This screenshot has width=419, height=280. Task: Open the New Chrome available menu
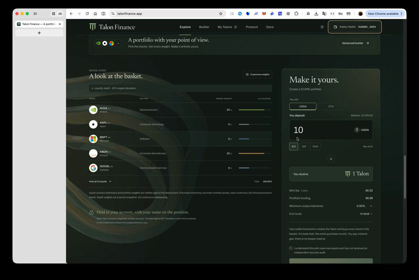[385, 14]
